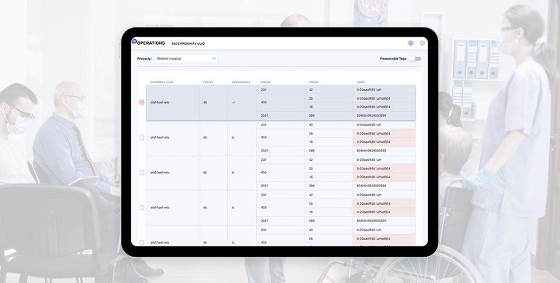Click minor 284 in the highlighted row

pyautogui.click(x=312, y=116)
